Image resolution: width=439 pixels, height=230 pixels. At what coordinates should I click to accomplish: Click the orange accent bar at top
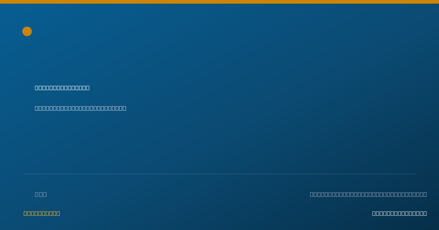coord(219,2)
